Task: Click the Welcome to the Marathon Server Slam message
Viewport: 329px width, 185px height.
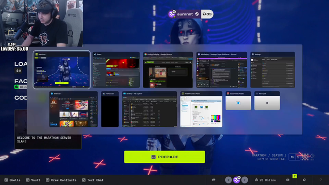Action: pos(44,139)
